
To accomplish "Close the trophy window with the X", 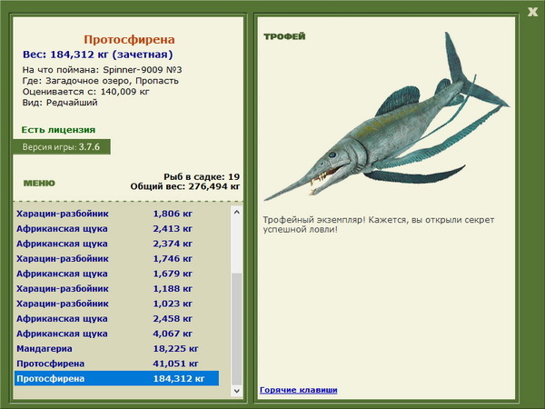I will tap(532, 12).
